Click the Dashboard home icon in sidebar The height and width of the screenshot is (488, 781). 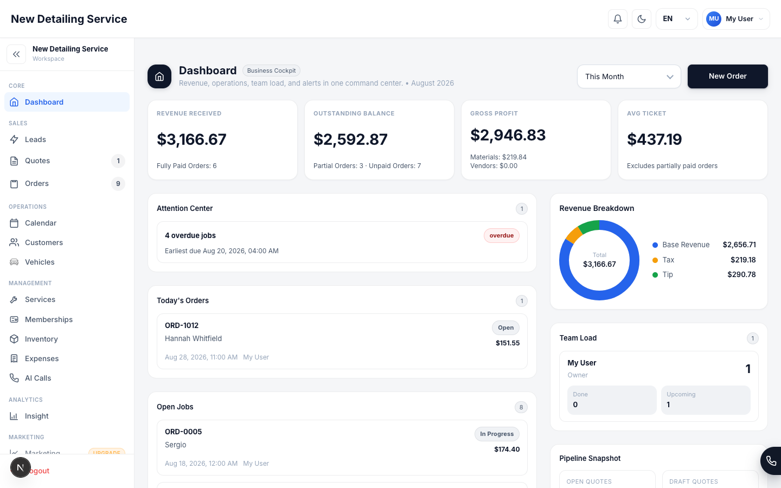[x=15, y=102]
